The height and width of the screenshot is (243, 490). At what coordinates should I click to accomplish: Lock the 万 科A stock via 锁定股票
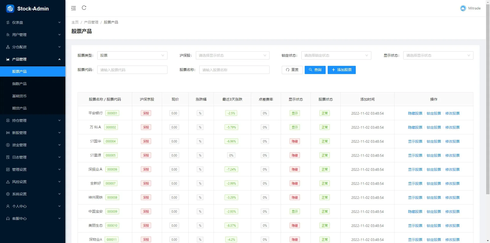point(434,127)
